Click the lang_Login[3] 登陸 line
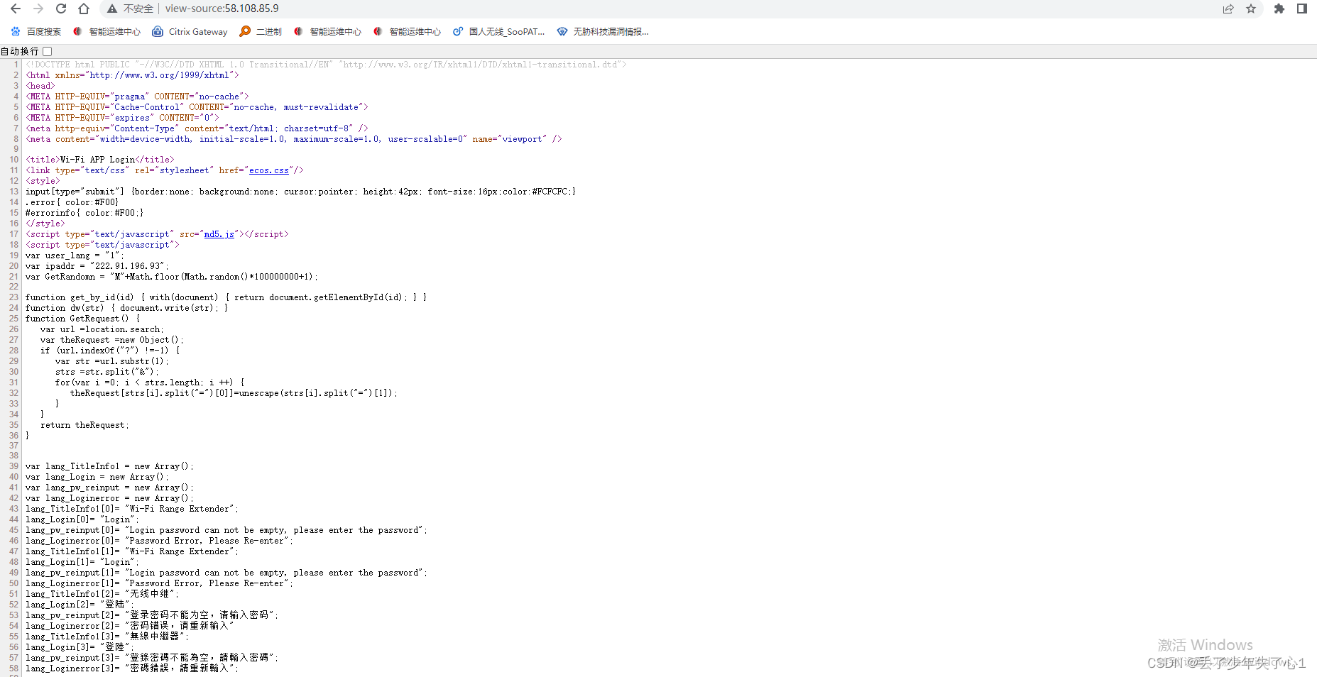The width and height of the screenshot is (1317, 677). tap(80, 647)
